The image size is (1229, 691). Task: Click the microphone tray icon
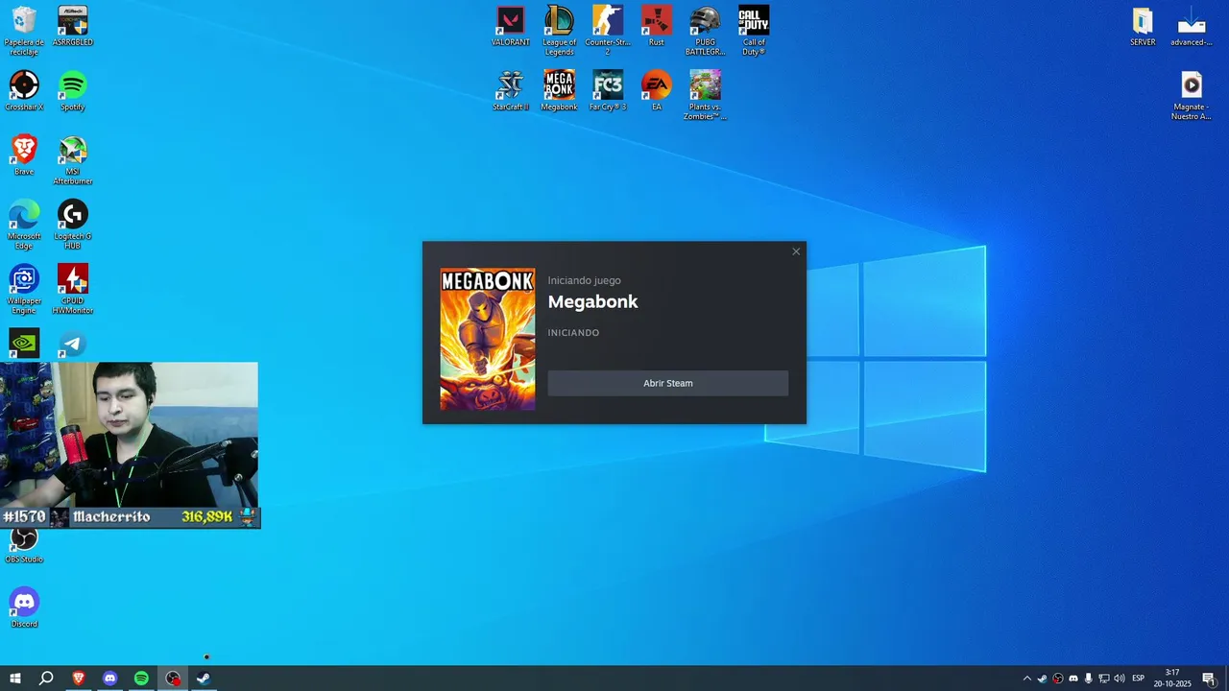click(x=1089, y=679)
